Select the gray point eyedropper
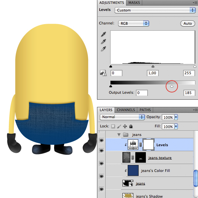The width and height of the screenshot is (198, 198). pyautogui.click(x=103, y=42)
